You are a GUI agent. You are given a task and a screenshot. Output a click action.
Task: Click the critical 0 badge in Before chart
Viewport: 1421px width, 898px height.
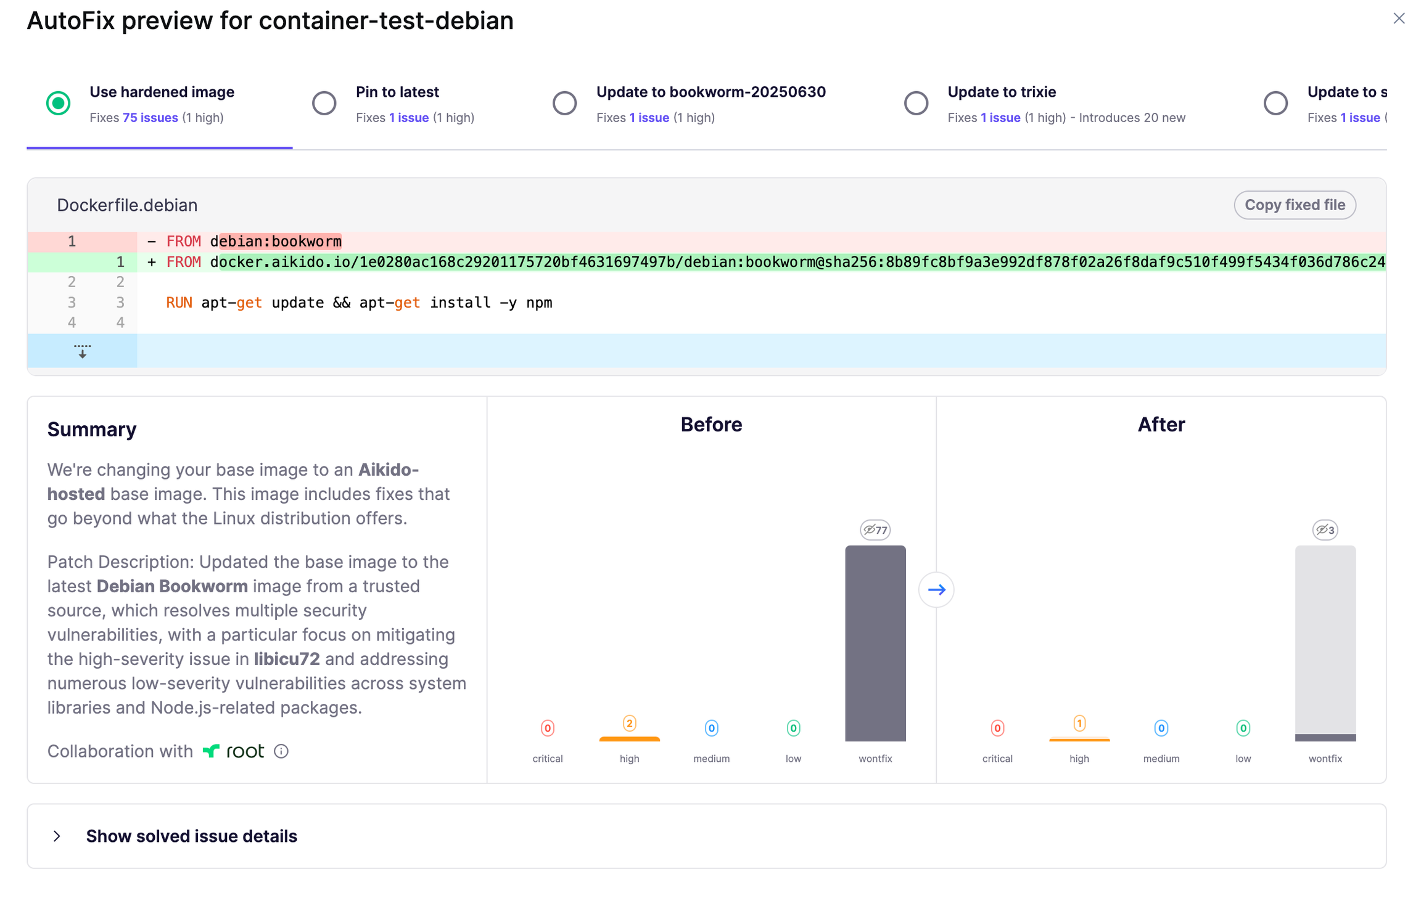pos(547,728)
